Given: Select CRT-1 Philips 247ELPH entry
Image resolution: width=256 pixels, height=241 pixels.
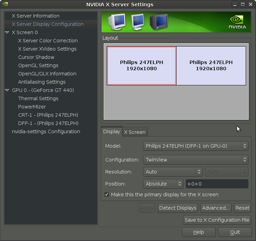Looking at the screenshot, I should tap(48, 115).
